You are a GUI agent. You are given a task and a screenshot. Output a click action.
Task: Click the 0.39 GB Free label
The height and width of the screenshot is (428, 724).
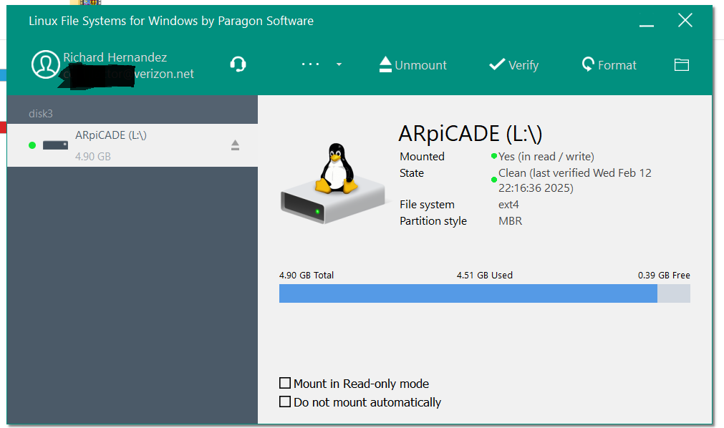click(x=664, y=275)
